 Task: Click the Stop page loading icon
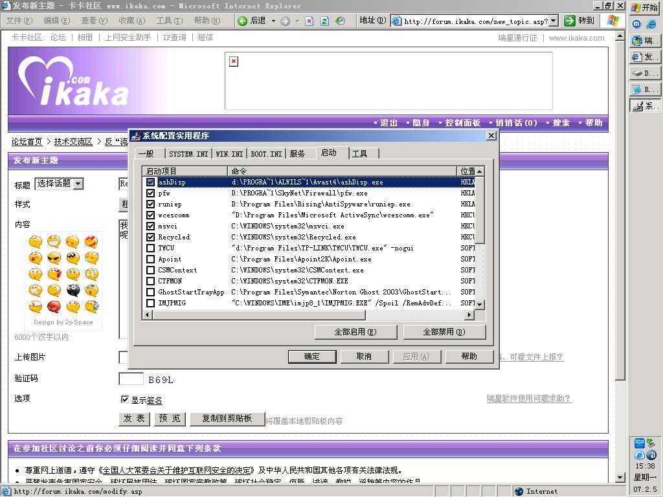[309, 21]
